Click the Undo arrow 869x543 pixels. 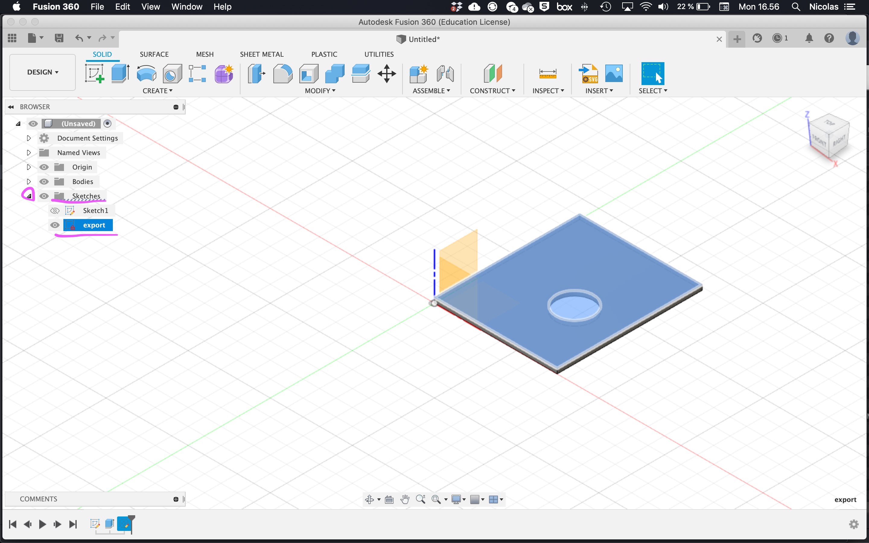[79, 38]
